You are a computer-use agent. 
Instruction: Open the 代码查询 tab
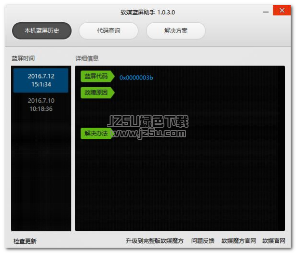(x=108, y=31)
